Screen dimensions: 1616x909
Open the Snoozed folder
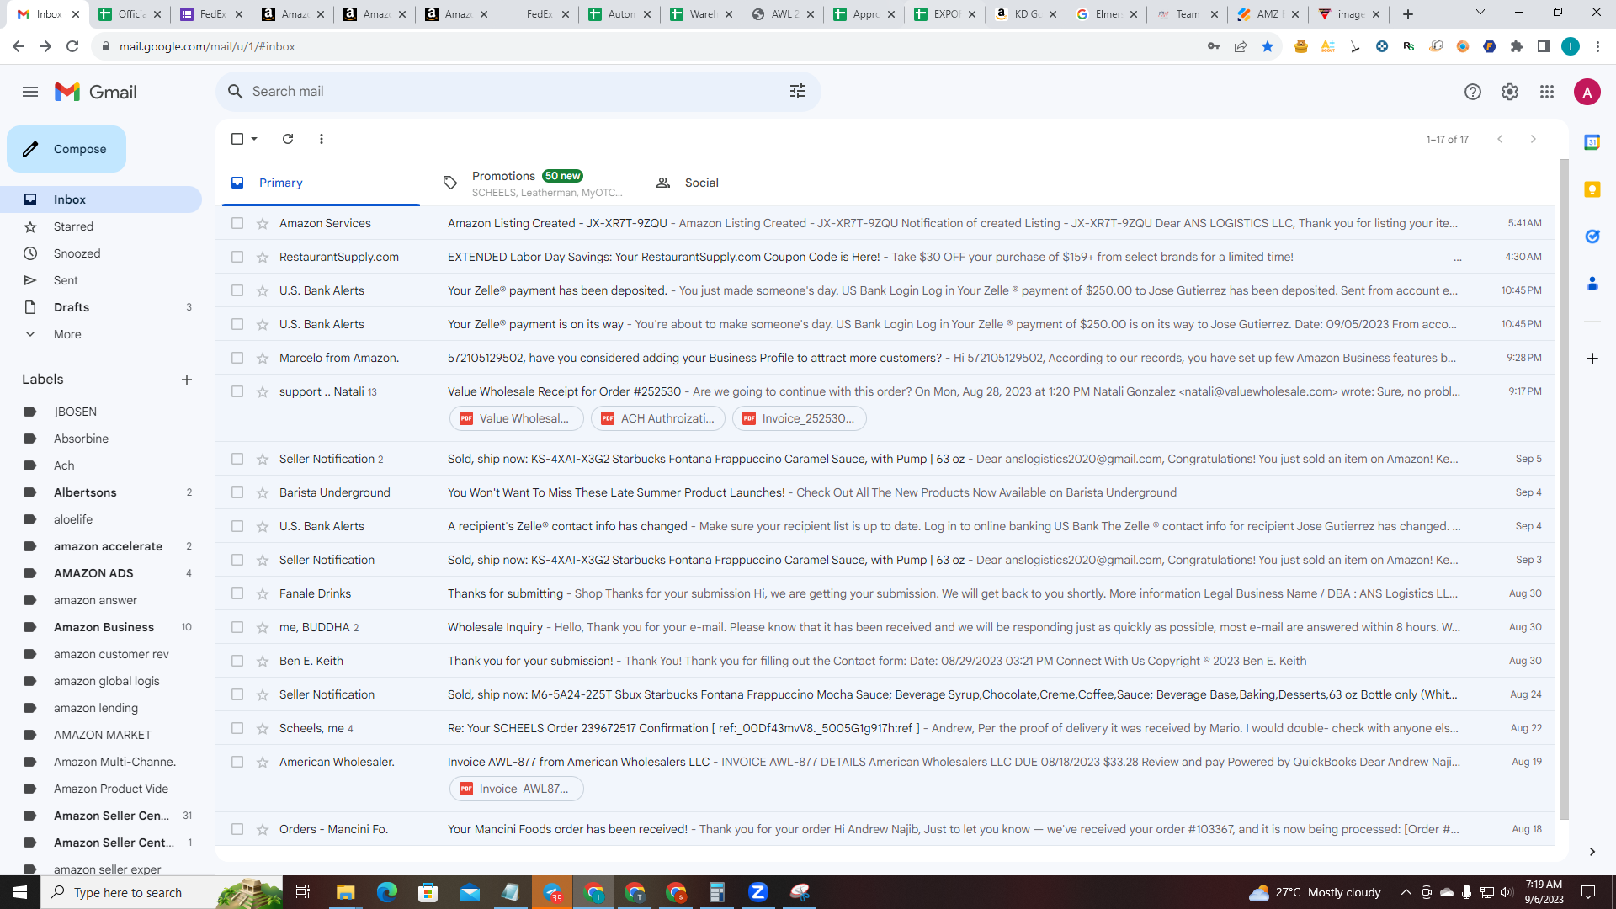pyautogui.click(x=77, y=253)
